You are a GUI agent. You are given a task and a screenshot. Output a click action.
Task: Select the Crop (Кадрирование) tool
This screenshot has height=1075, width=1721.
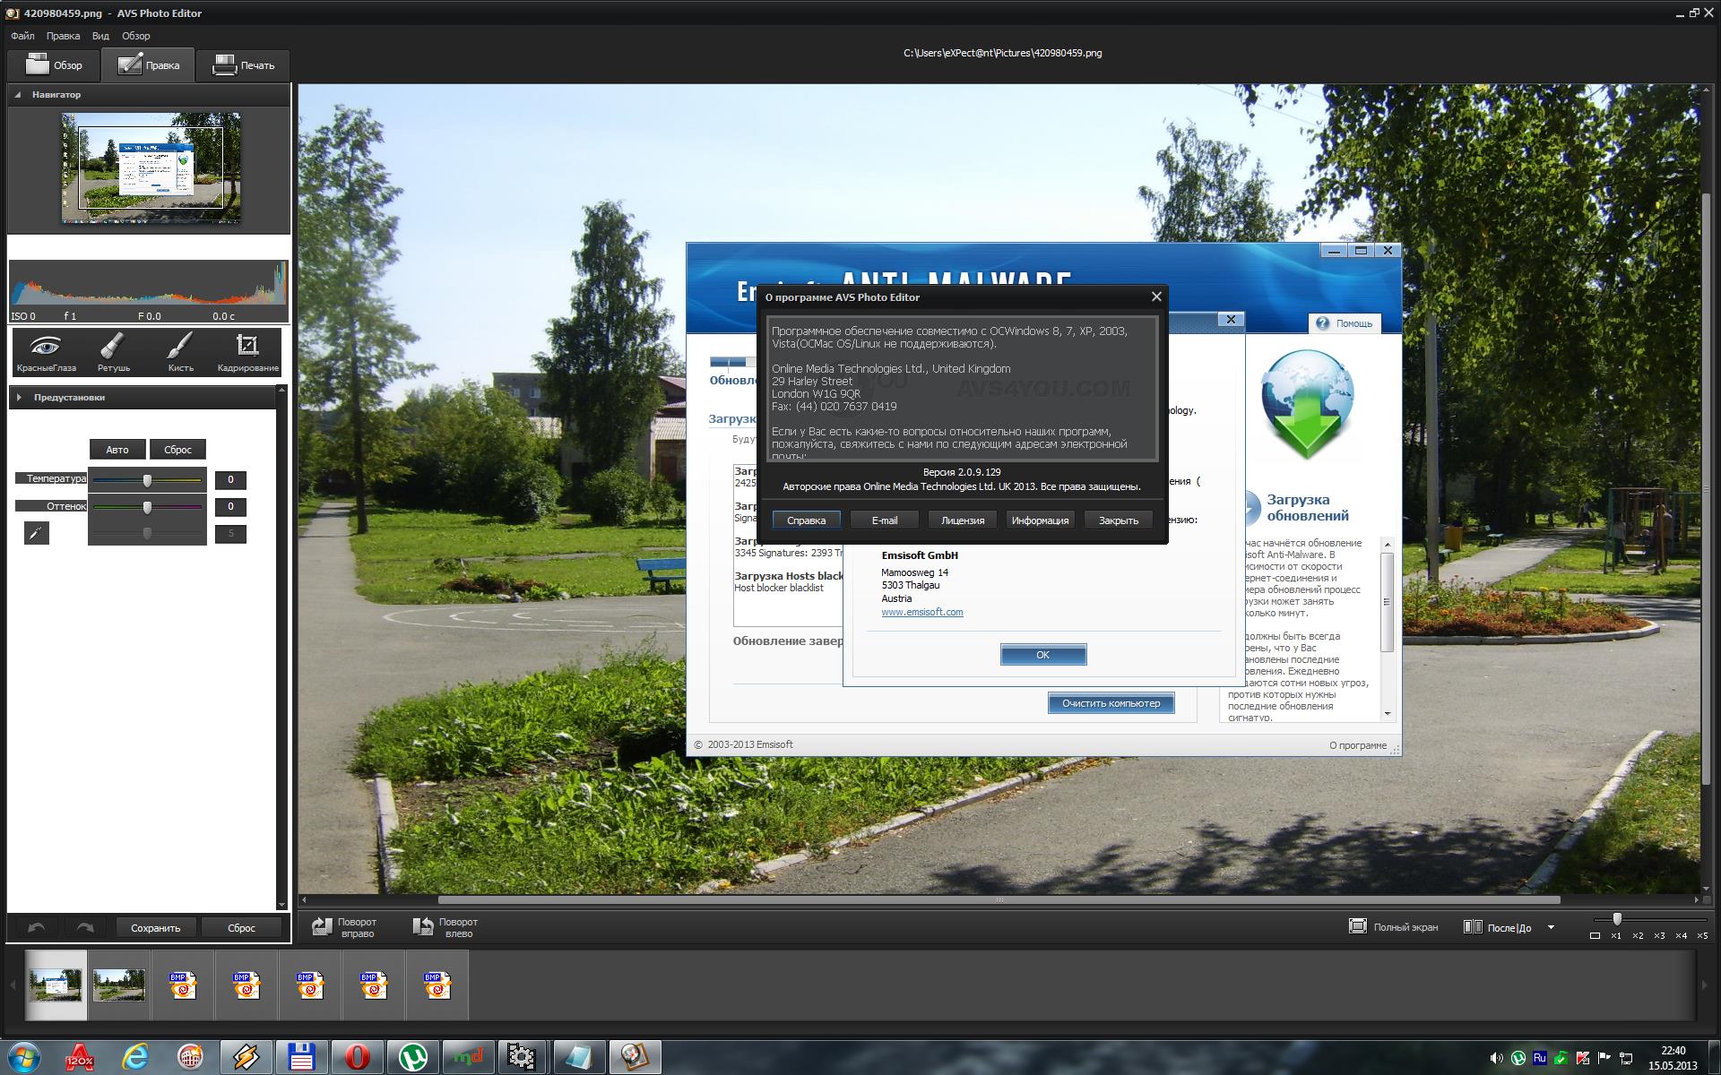click(247, 350)
